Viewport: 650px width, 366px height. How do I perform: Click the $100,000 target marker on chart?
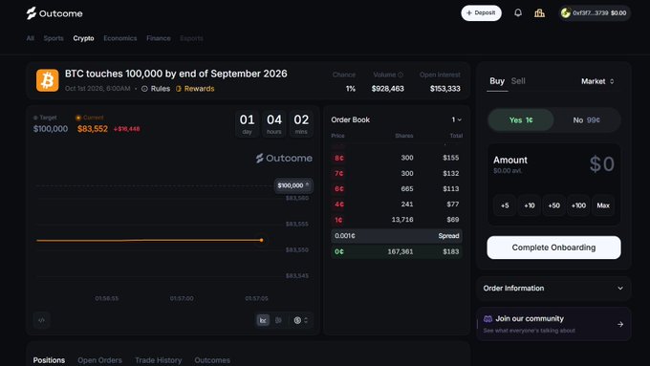tap(293, 185)
